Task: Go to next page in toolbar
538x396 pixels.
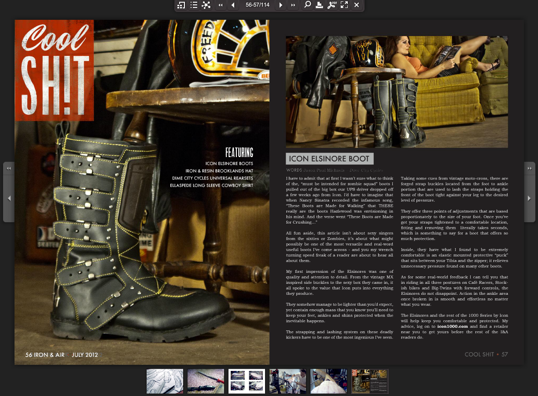Action: coord(280,5)
